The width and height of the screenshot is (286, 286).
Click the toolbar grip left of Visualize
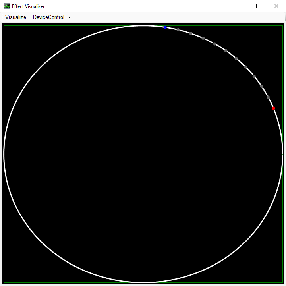tap(2, 17)
